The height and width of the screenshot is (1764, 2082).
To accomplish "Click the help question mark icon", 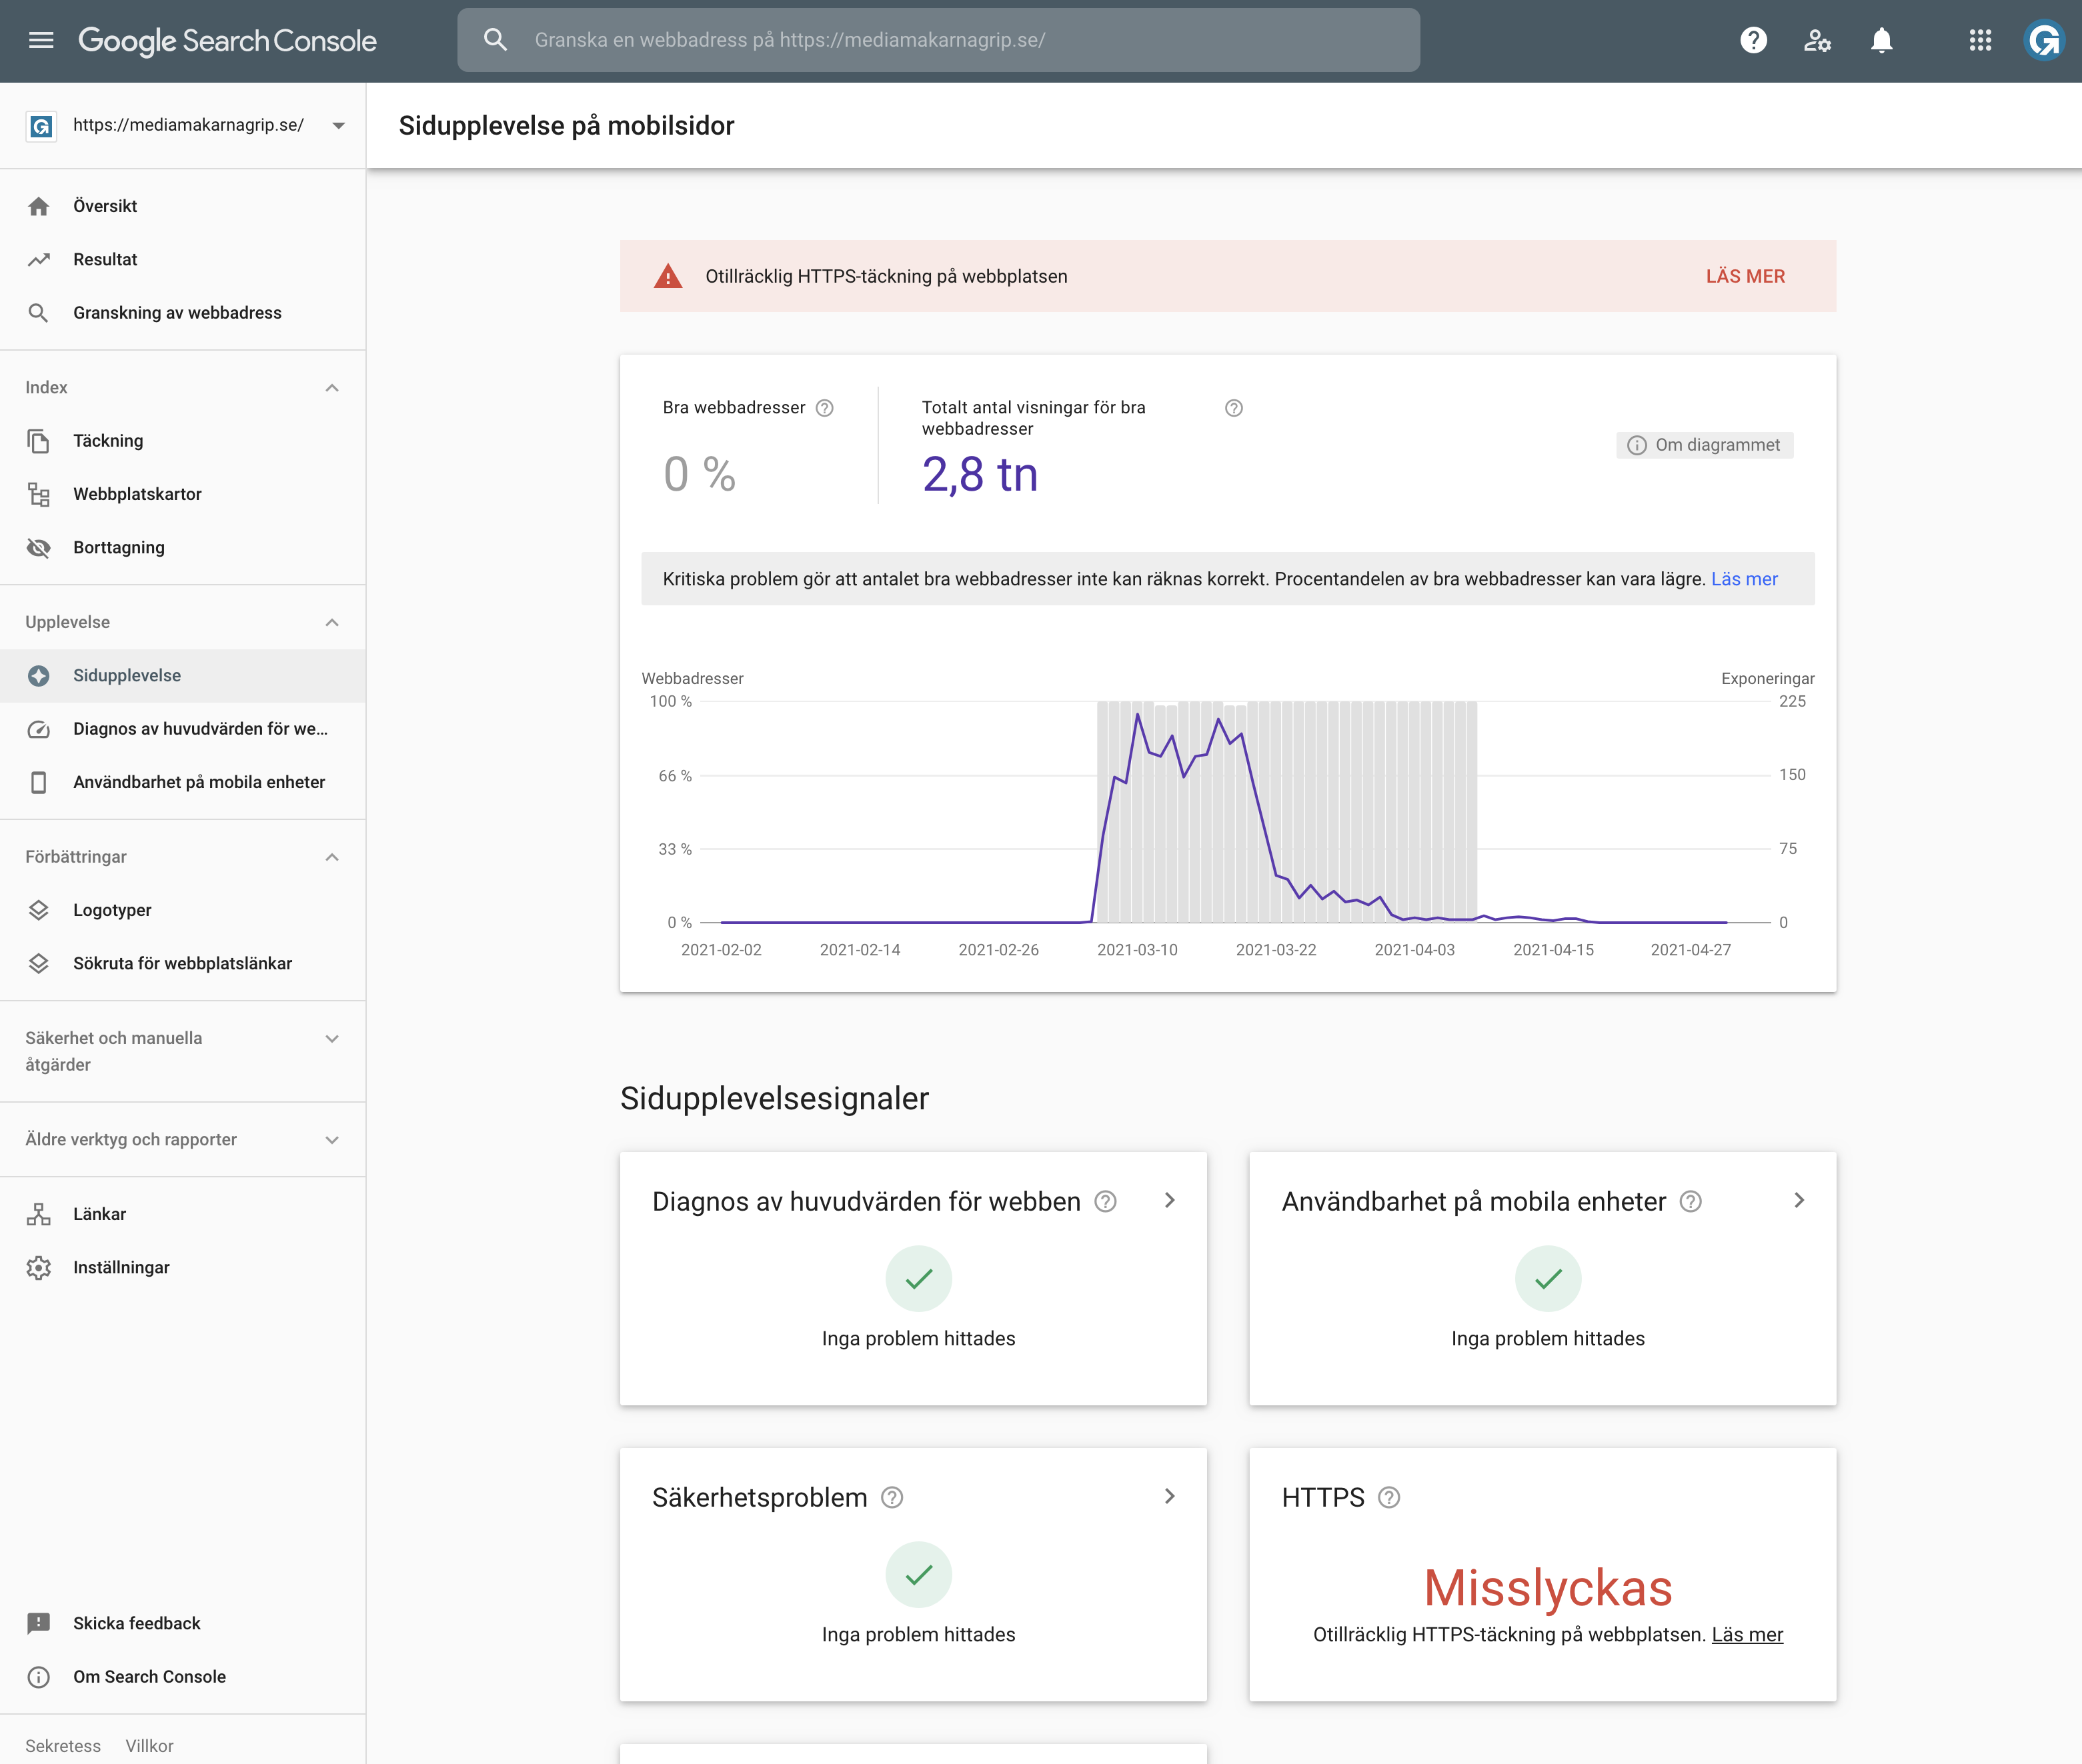I will 1753,40.
